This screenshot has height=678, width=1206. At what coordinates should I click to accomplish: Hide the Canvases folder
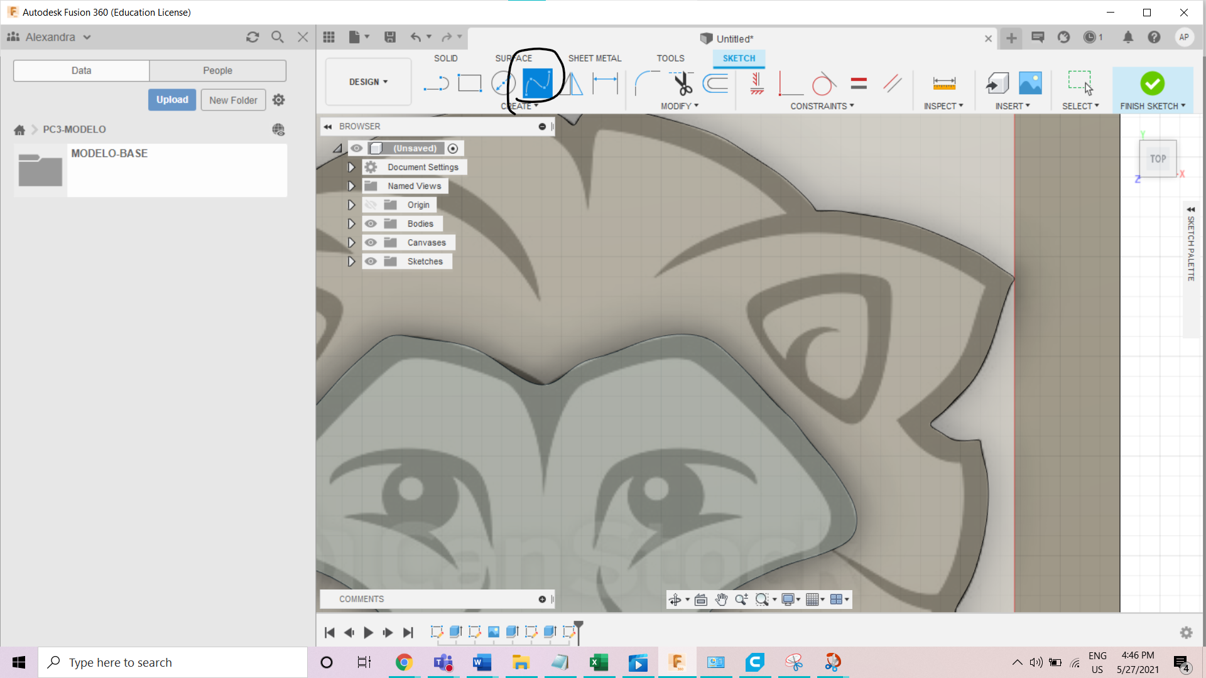tap(371, 242)
